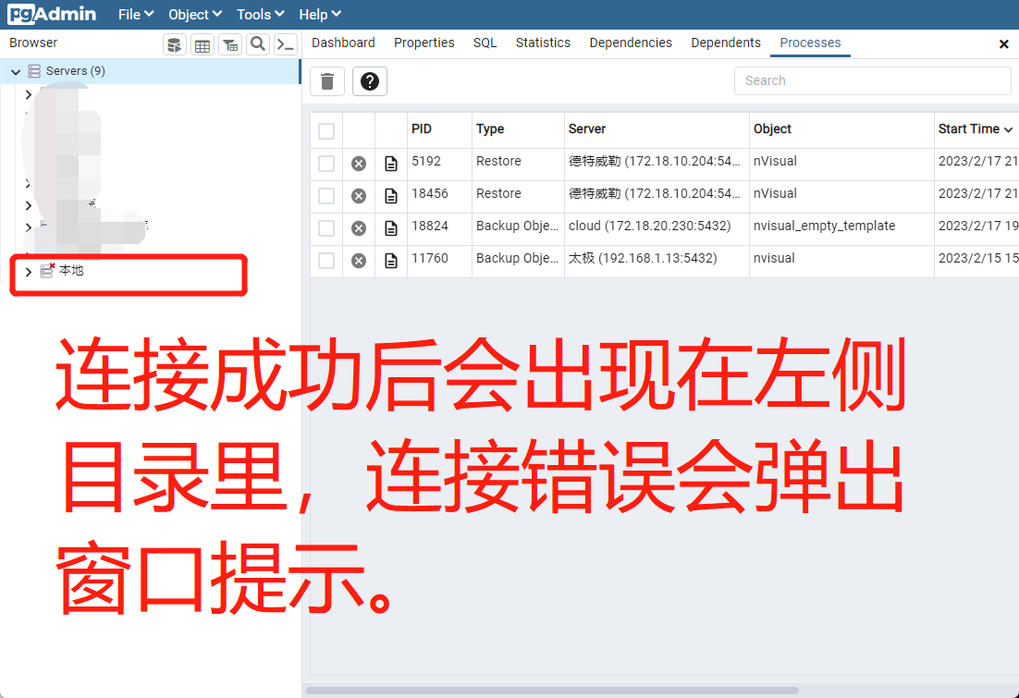Switch to the Statistics tab
The width and height of the screenshot is (1019, 698).
pos(543,43)
